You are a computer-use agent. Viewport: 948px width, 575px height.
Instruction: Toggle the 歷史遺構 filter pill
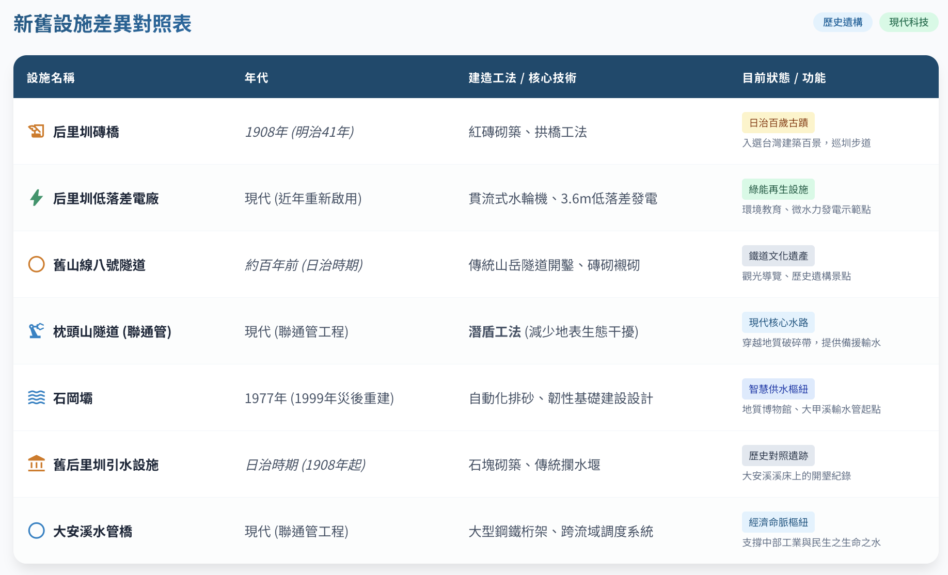pos(842,22)
